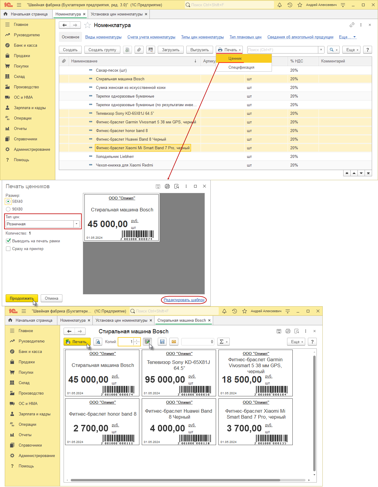Click Загрузить button

tap(171, 50)
